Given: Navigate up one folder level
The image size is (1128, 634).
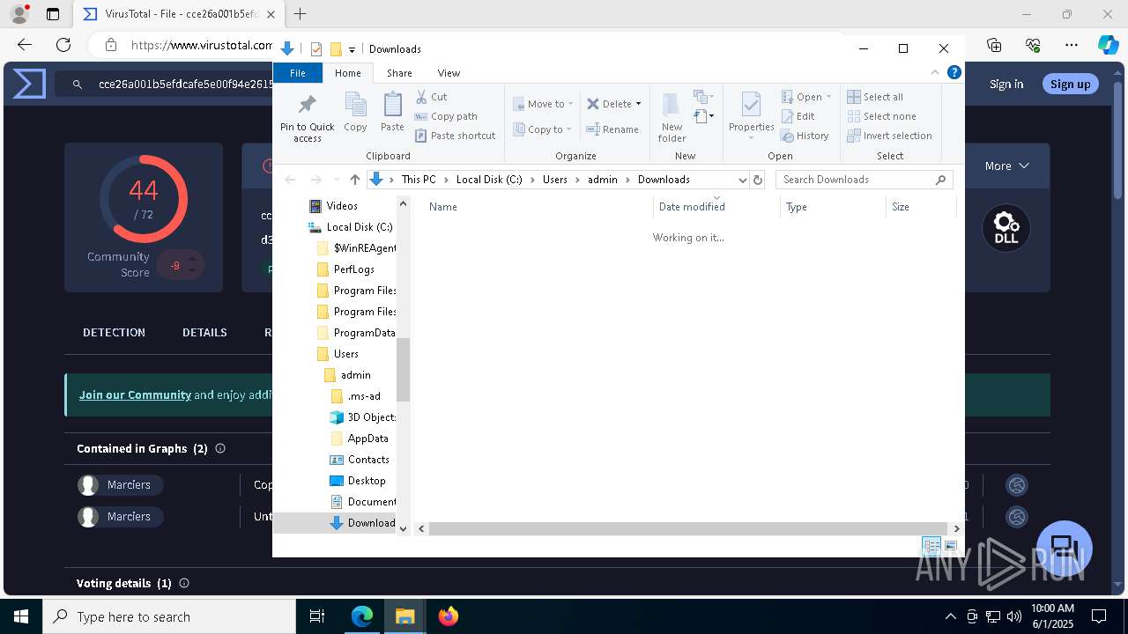Looking at the screenshot, I should tap(354, 180).
